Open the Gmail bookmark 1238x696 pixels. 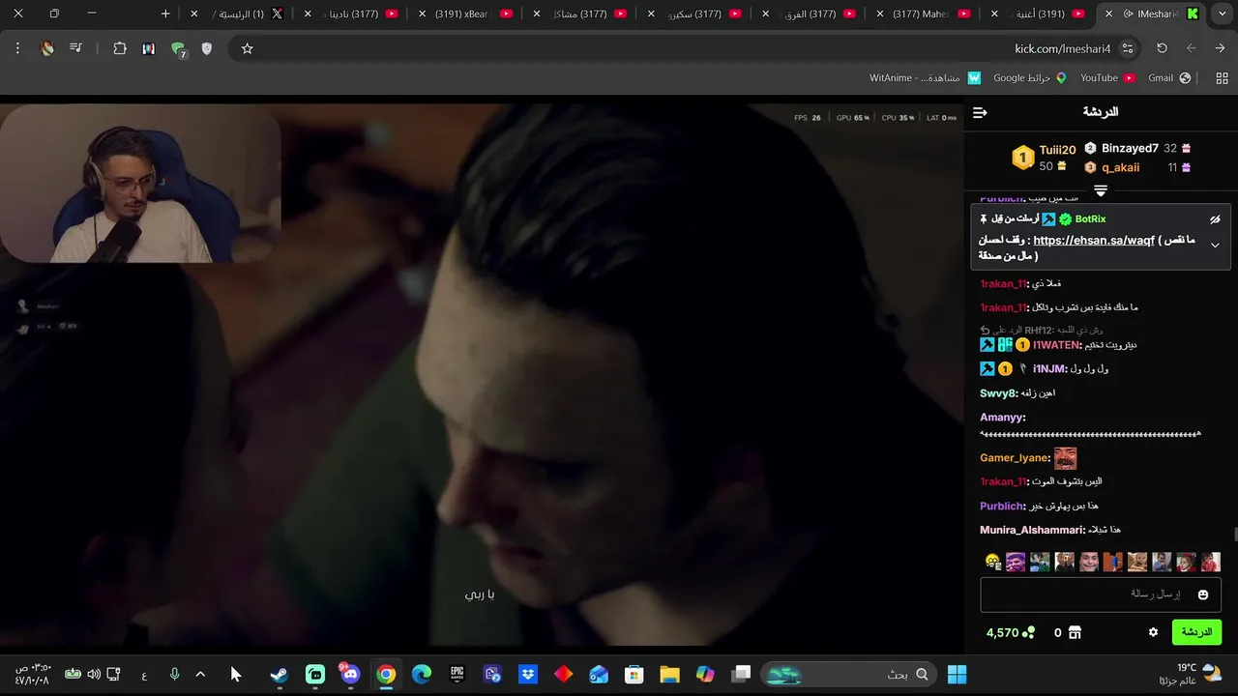pyautogui.click(x=1169, y=77)
